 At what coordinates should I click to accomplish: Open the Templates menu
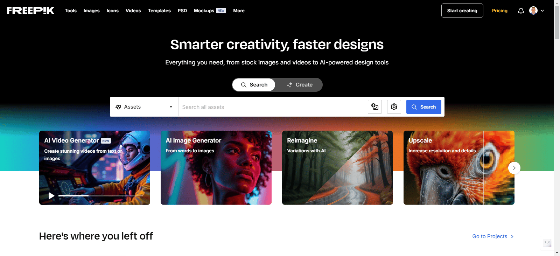coord(159,11)
